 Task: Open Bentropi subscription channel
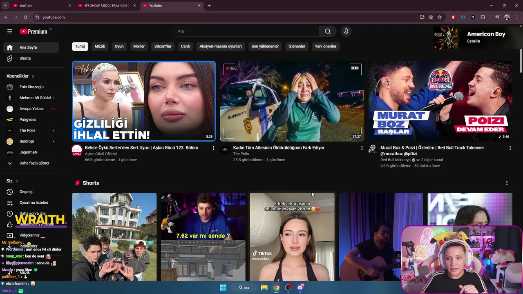click(x=31, y=141)
